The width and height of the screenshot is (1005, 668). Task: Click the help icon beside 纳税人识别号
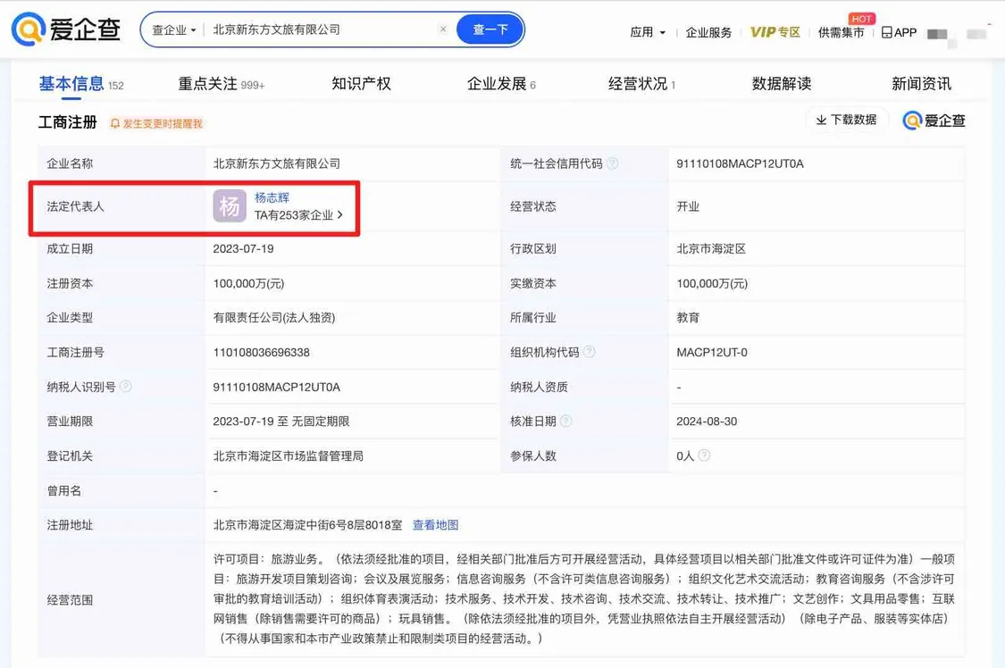(x=126, y=386)
